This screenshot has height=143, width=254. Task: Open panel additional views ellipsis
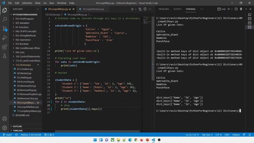[202, 9]
